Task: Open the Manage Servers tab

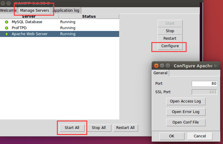Action: pyautogui.click(x=35, y=11)
